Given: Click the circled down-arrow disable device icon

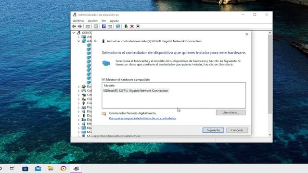Looking at the screenshot, I should 138,26.
